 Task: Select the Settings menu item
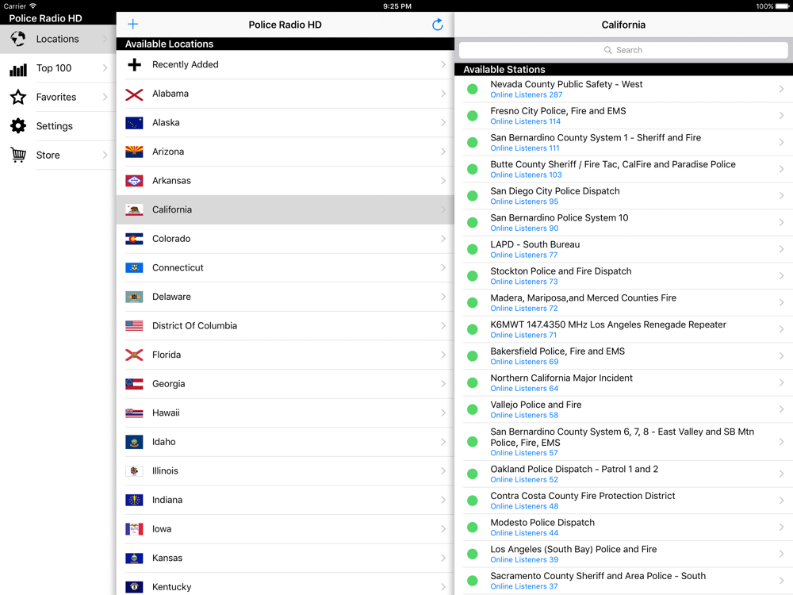coord(58,126)
